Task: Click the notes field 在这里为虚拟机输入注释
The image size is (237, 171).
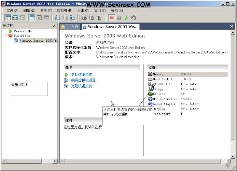Action: (x=83, y=127)
